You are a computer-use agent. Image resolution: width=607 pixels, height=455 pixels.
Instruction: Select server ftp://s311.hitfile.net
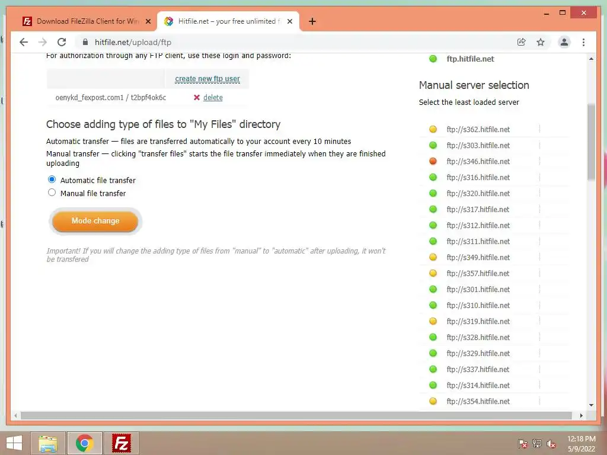(478, 242)
